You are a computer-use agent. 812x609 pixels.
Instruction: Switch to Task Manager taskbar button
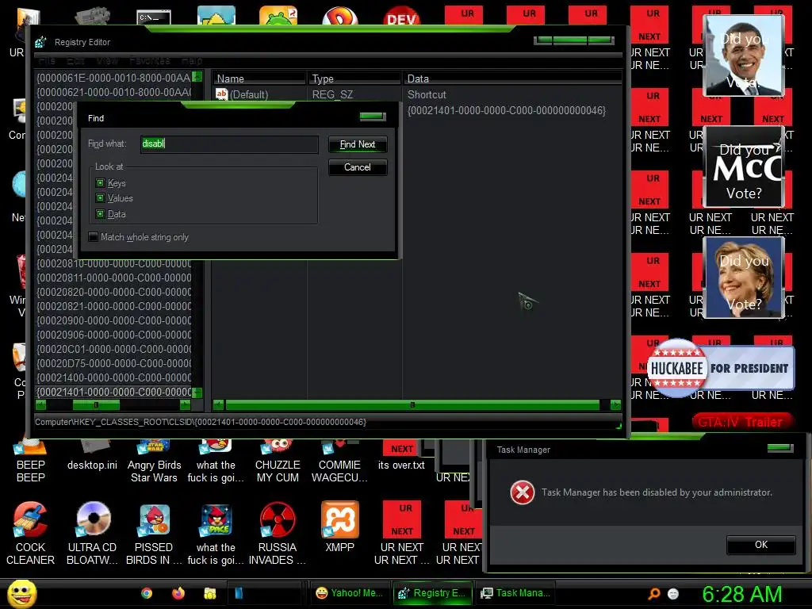tap(515, 593)
